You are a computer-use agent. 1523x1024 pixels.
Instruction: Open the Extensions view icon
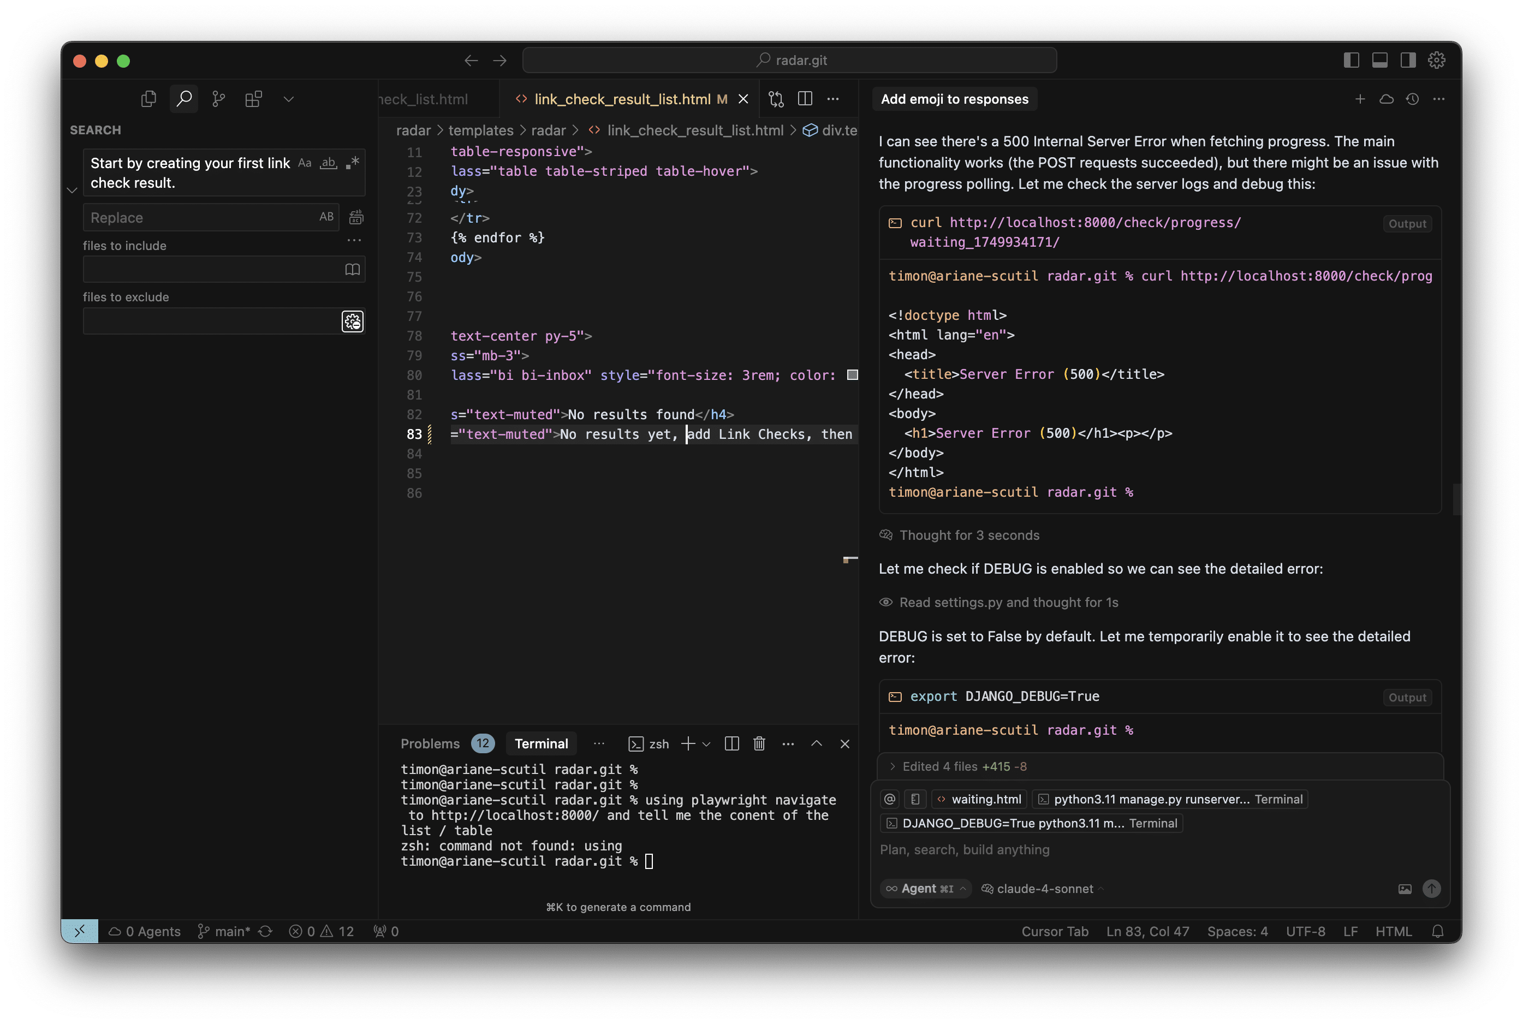(x=253, y=99)
